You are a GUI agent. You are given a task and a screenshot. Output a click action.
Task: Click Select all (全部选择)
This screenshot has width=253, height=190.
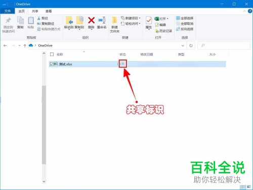pyautogui.click(x=185, y=18)
